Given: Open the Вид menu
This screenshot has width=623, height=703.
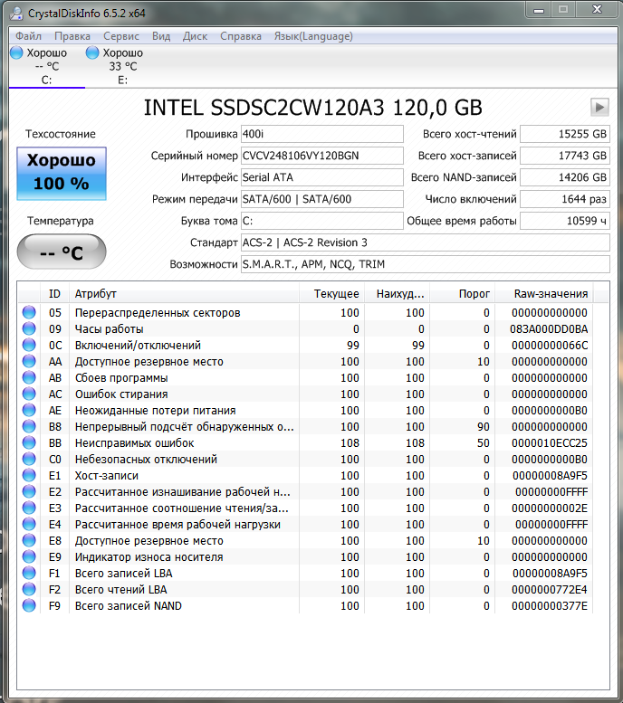Looking at the screenshot, I should click(161, 36).
